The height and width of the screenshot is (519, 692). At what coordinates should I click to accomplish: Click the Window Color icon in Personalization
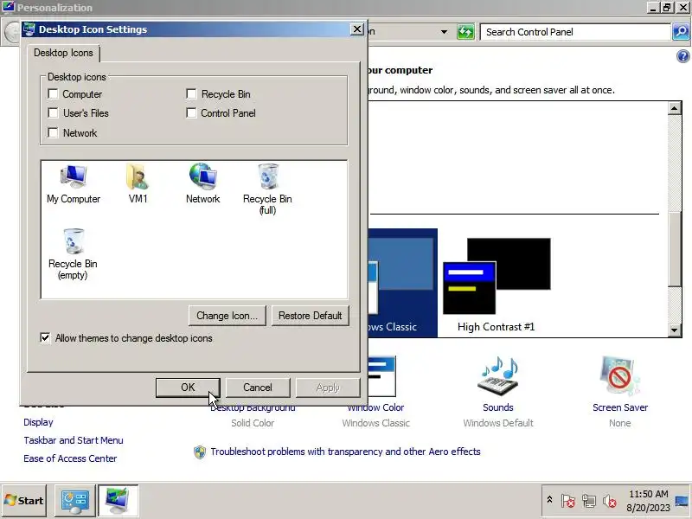click(382, 376)
